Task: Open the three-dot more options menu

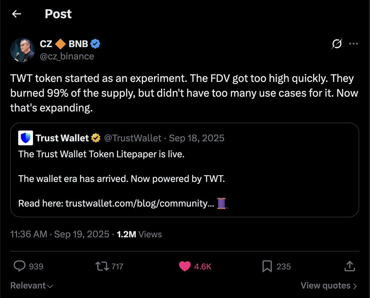Action: pyautogui.click(x=353, y=44)
